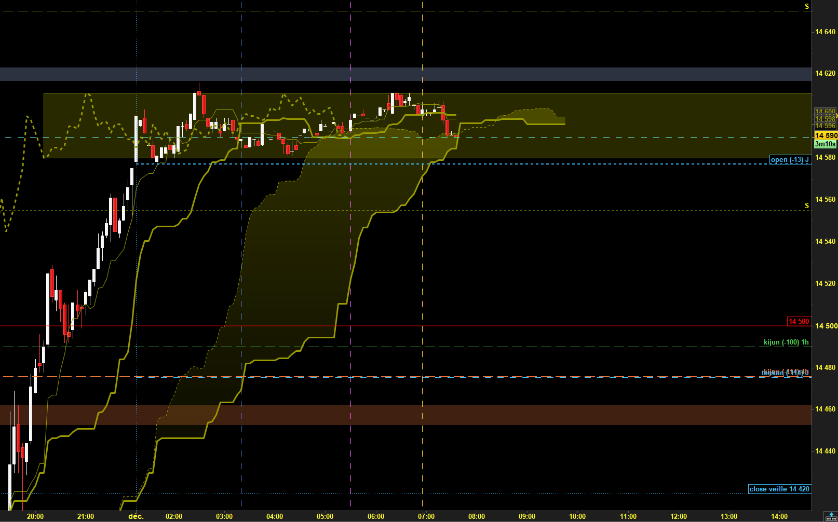
Task: Click the 'kijun (-100) 1h' label
Action: [786, 342]
